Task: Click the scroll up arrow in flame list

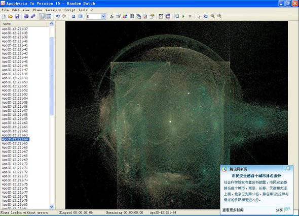Action: coord(52,24)
